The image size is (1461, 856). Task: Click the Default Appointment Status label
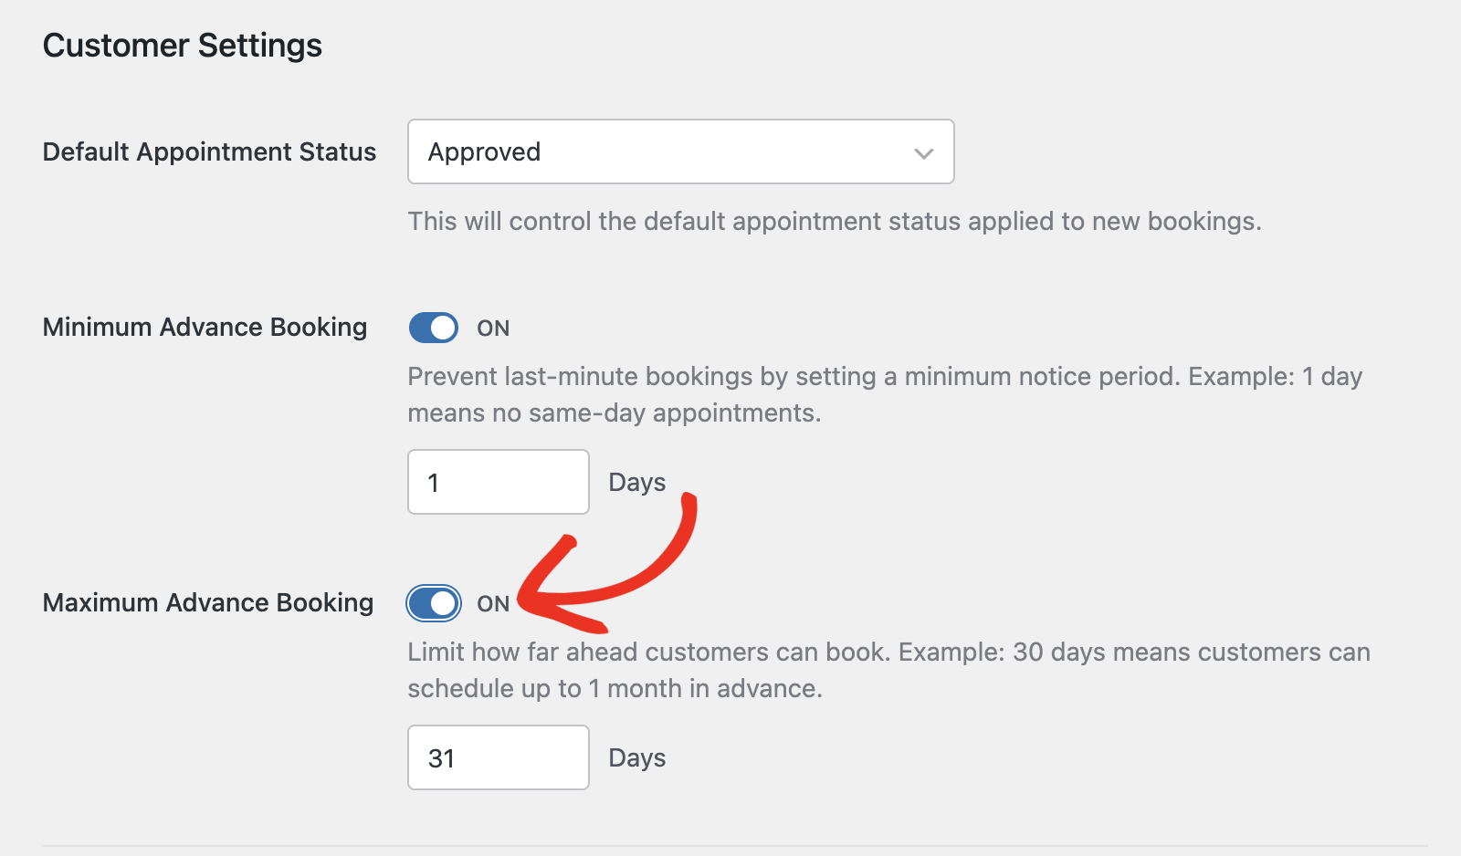click(x=209, y=151)
